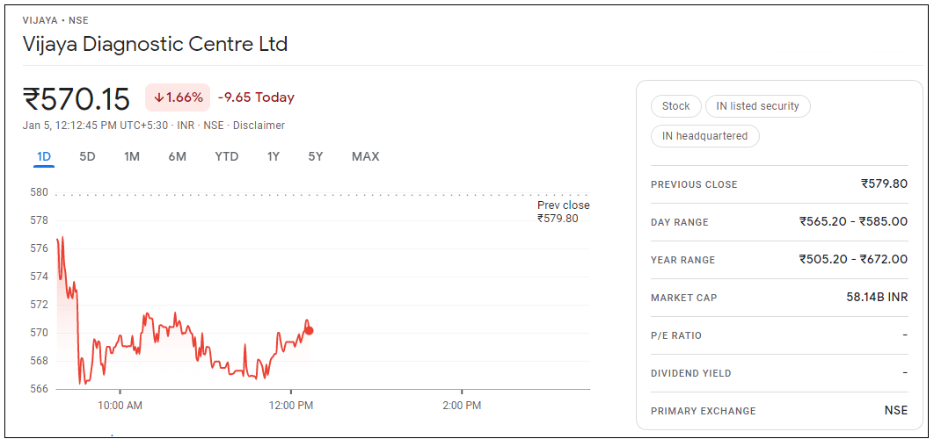
Task: Show the 6M price chart
Action: [x=178, y=157]
